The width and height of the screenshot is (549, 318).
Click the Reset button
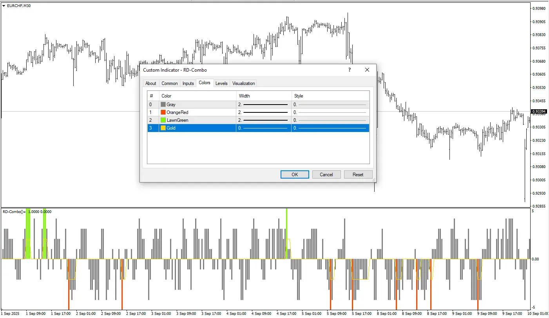tap(358, 175)
